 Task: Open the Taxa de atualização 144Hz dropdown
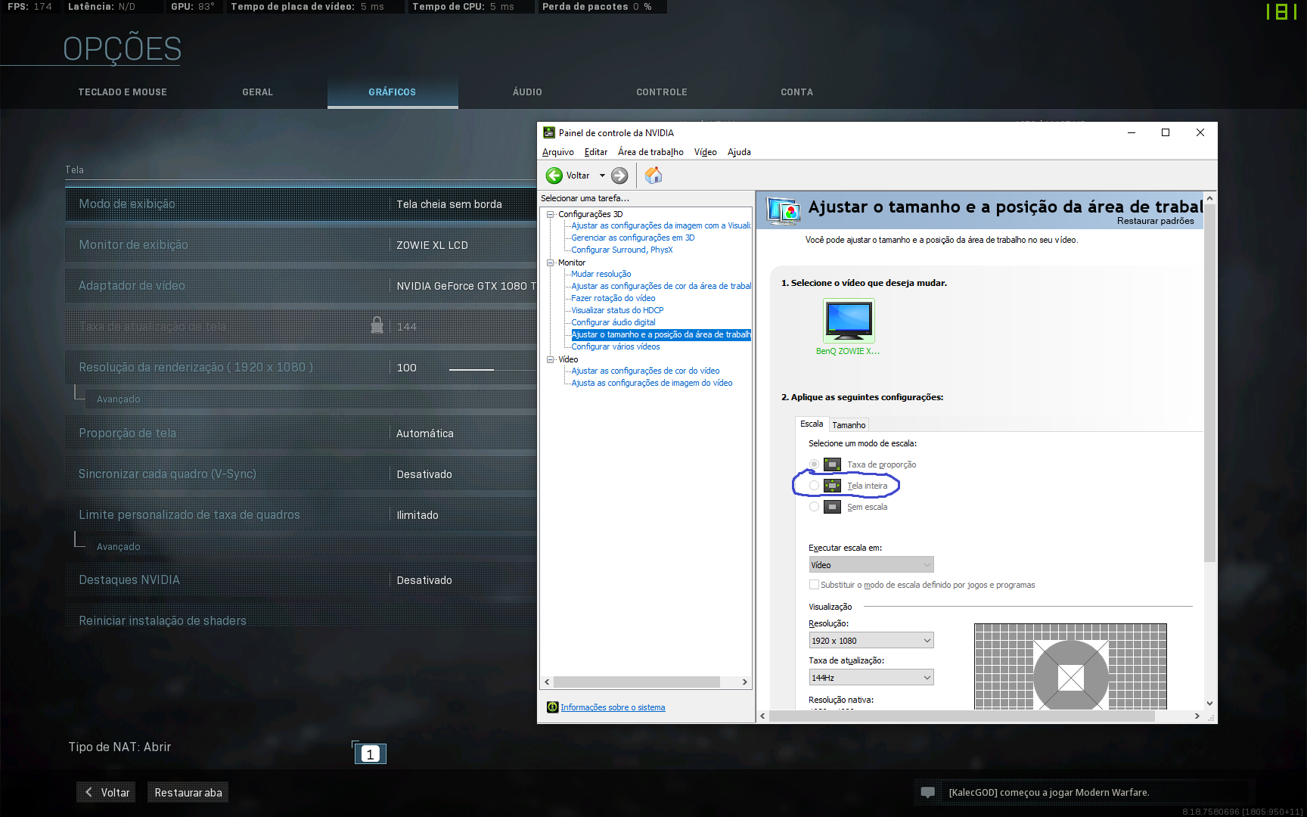(871, 678)
